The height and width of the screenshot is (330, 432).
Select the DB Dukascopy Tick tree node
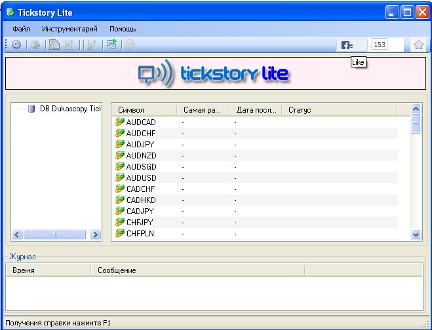71,109
